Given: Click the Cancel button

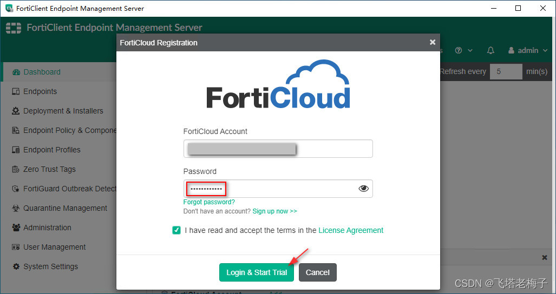Looking at the screenshot, I should (318, 272).
